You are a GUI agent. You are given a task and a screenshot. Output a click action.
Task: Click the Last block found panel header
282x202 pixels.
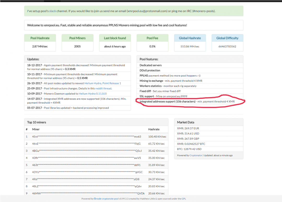point(115,38)
